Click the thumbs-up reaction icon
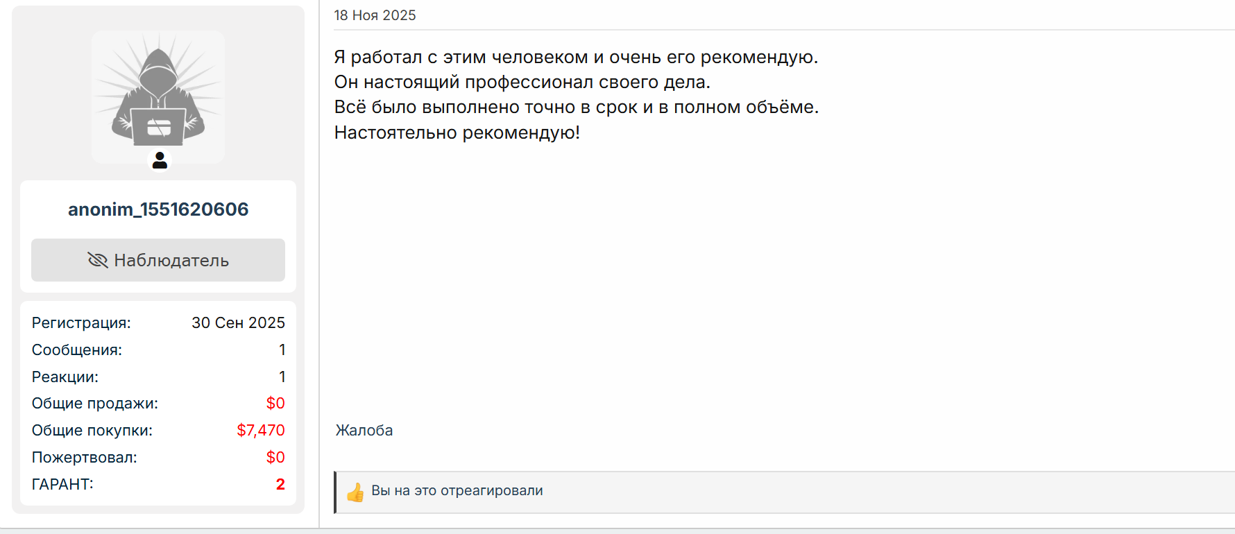This screenshot has height=534, width=1235. pos(355,492)
